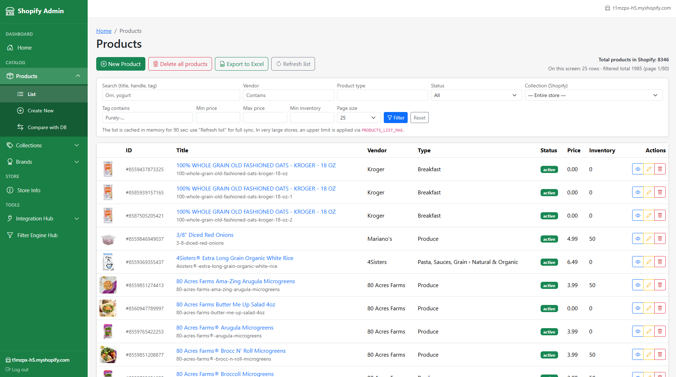Delete 4Sisters White Rice trash icon
Screen dimensions: 676x377
point(660,262)
